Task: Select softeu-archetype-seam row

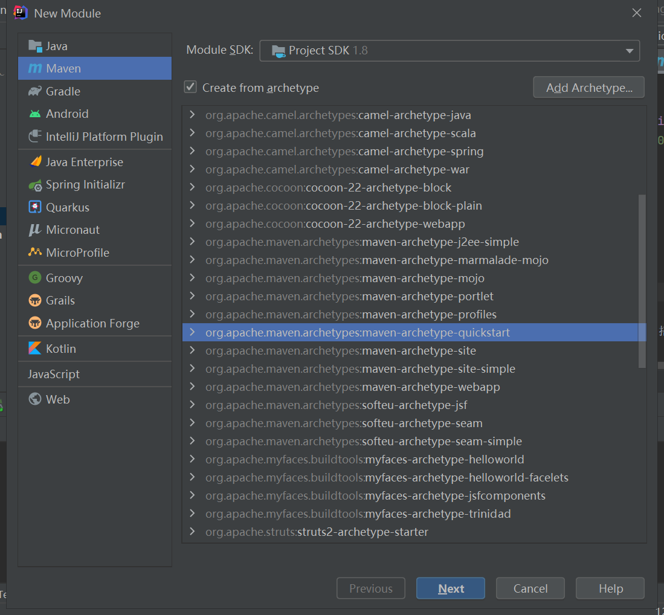Action: point(414,423)
